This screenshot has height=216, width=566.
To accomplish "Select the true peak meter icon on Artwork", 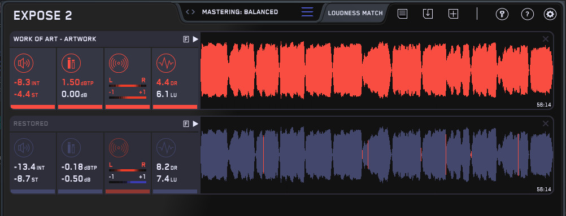I will tap(71, 64).
